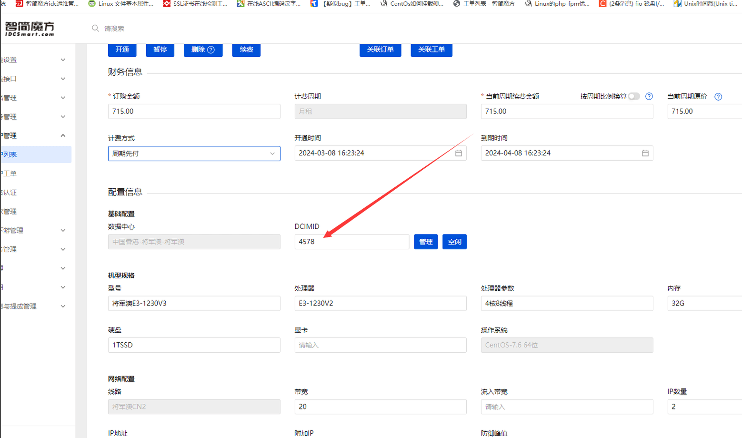Click help icon next to 按周期比例换算

649,96
